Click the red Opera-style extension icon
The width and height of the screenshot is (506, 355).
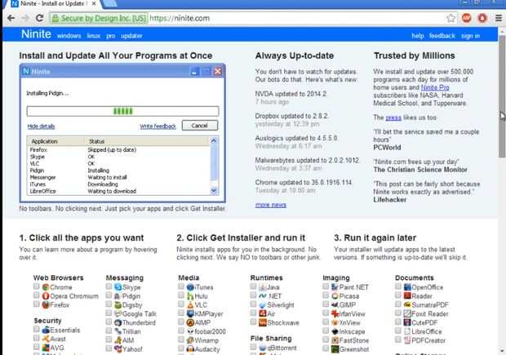(x=482, y=18)
